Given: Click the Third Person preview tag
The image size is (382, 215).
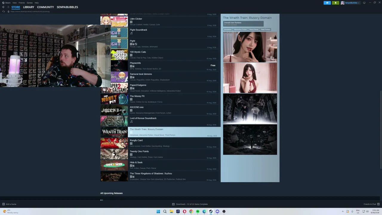Looking at the screenshot, I should click(x=265, y=30).
